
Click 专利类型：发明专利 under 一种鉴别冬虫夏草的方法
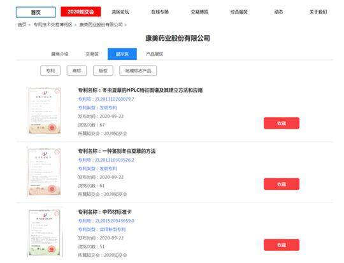(x=97, y=169)
